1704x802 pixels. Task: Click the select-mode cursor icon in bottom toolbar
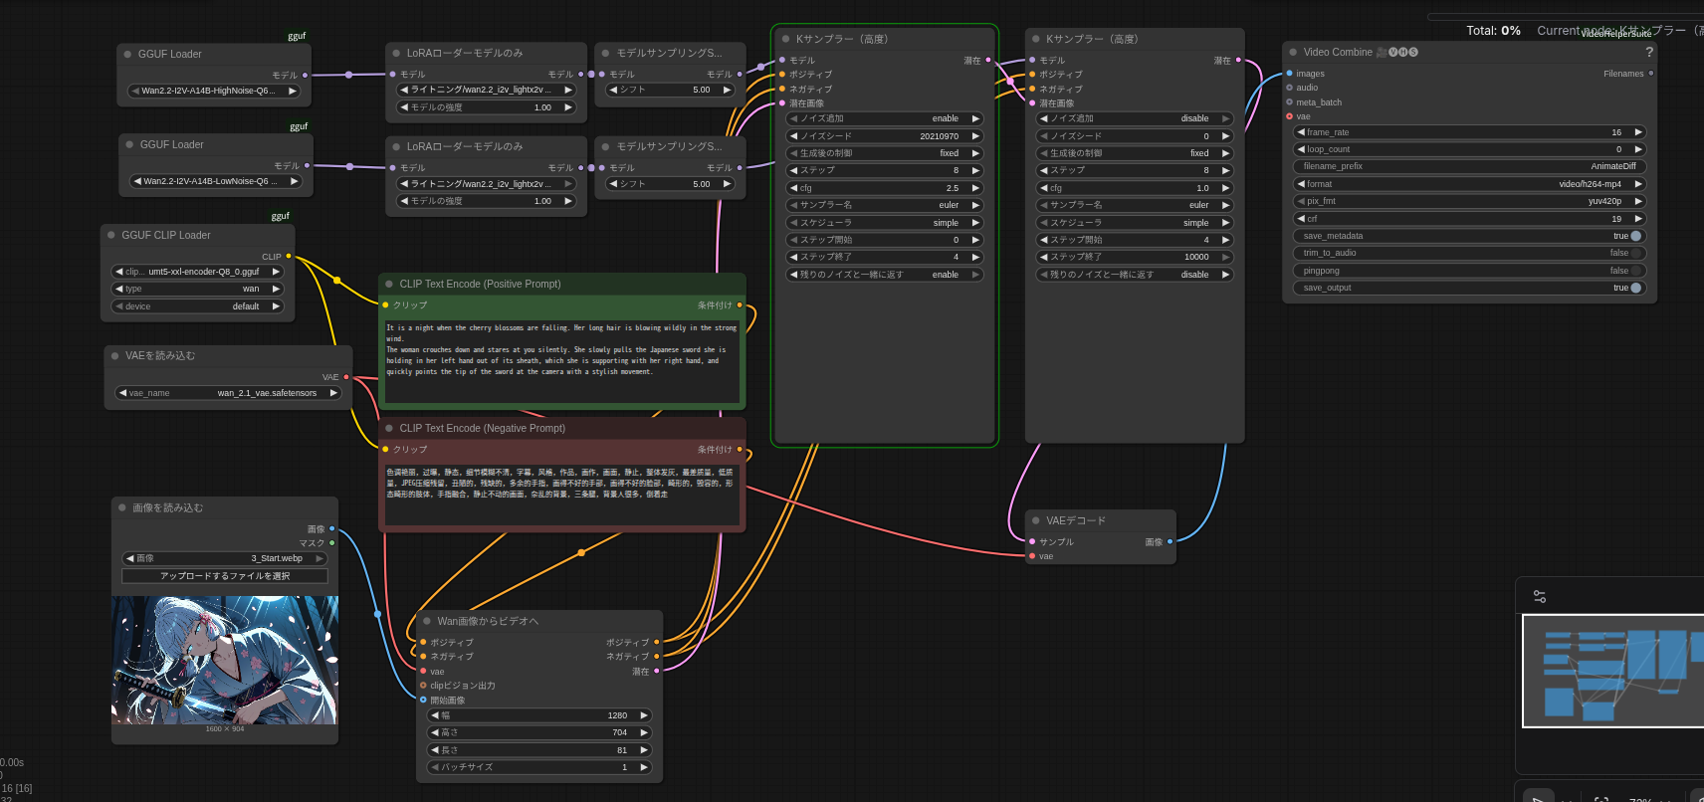pos(1538,798)
